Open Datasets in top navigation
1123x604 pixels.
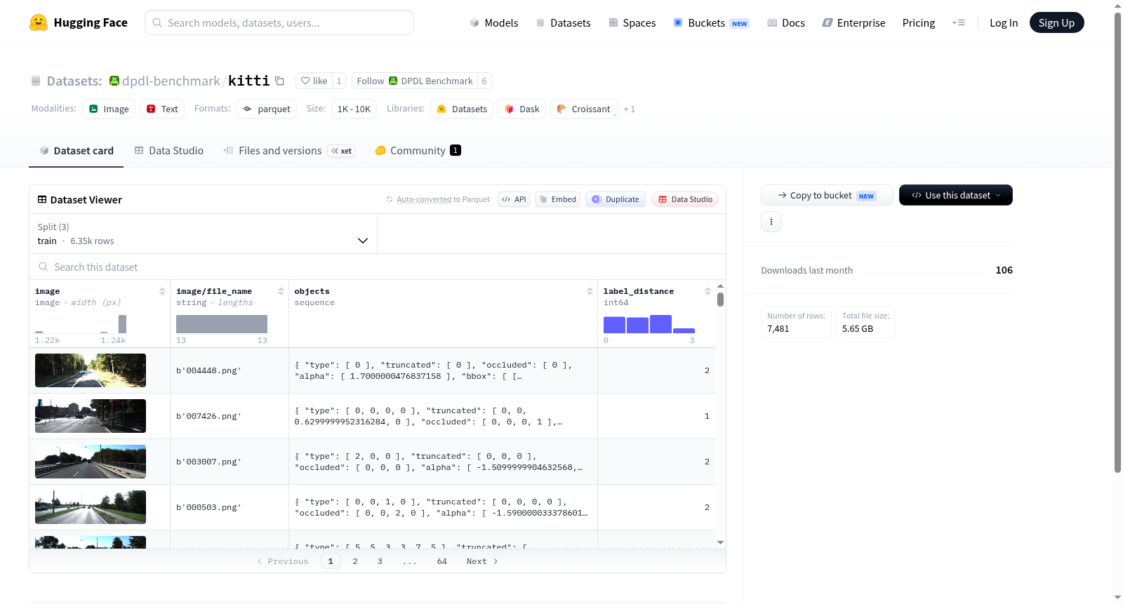coord(563,22)
